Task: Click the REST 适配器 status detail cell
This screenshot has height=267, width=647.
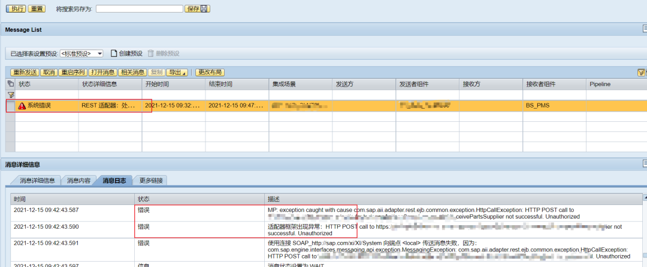Action: (110, 106)
